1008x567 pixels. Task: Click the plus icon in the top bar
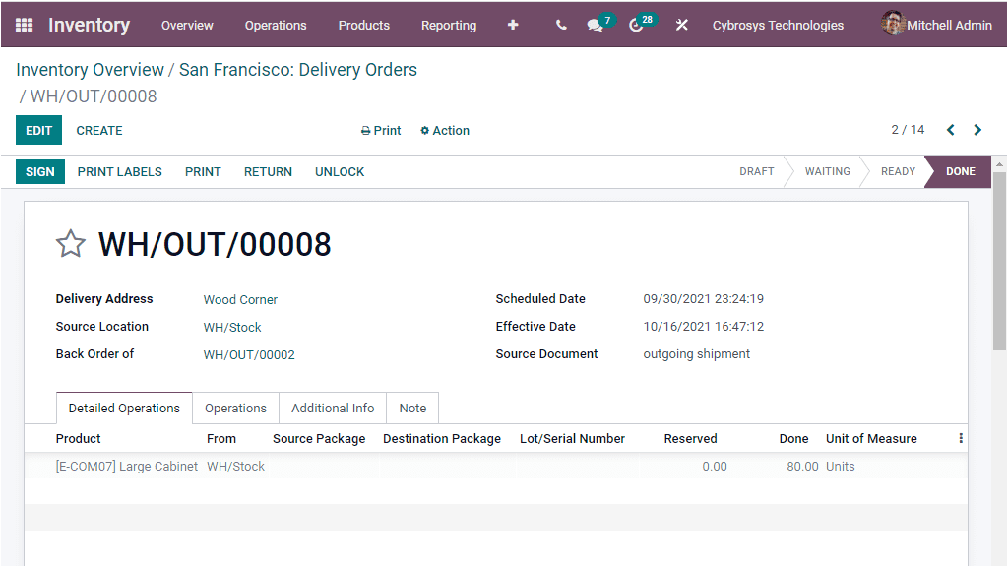513,25
